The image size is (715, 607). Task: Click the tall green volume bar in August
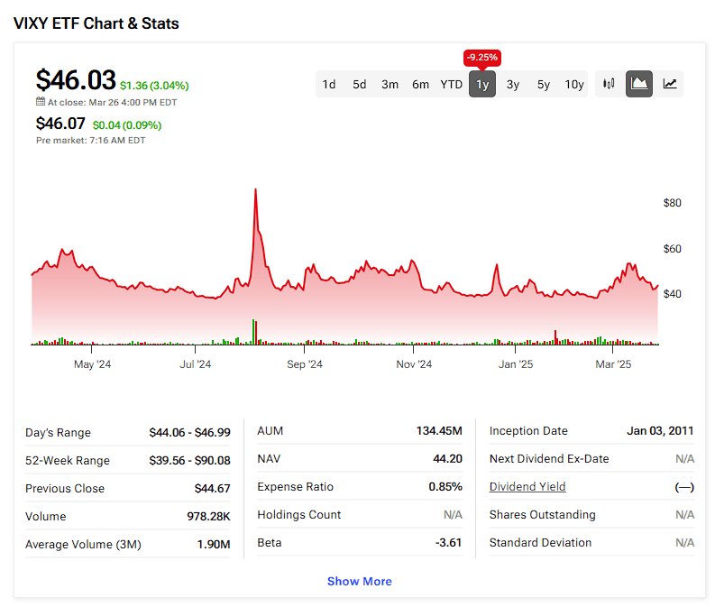point(253,332)
